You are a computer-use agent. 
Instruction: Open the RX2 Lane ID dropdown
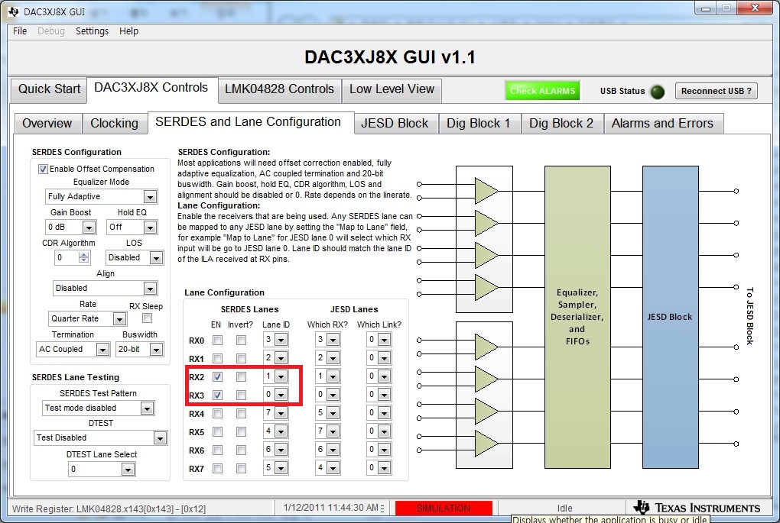click(281, 377)
